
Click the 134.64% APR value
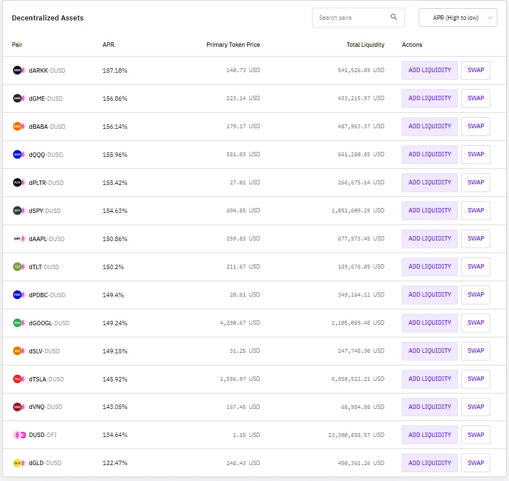point(115,435)
